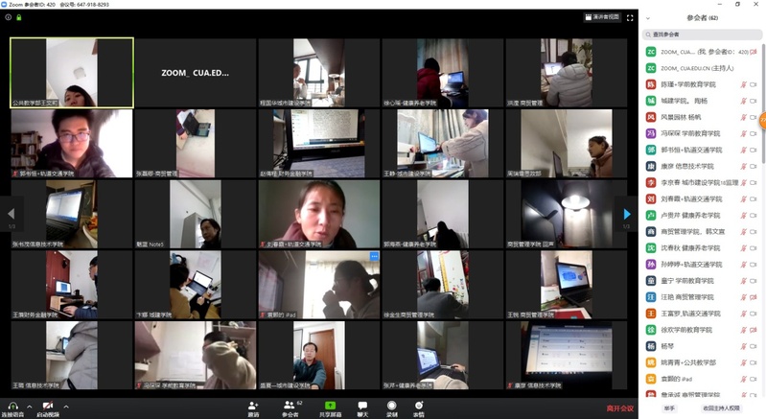
Task: Select 沈春秋 健康养老学院 participant row
Action: (701, 248)
